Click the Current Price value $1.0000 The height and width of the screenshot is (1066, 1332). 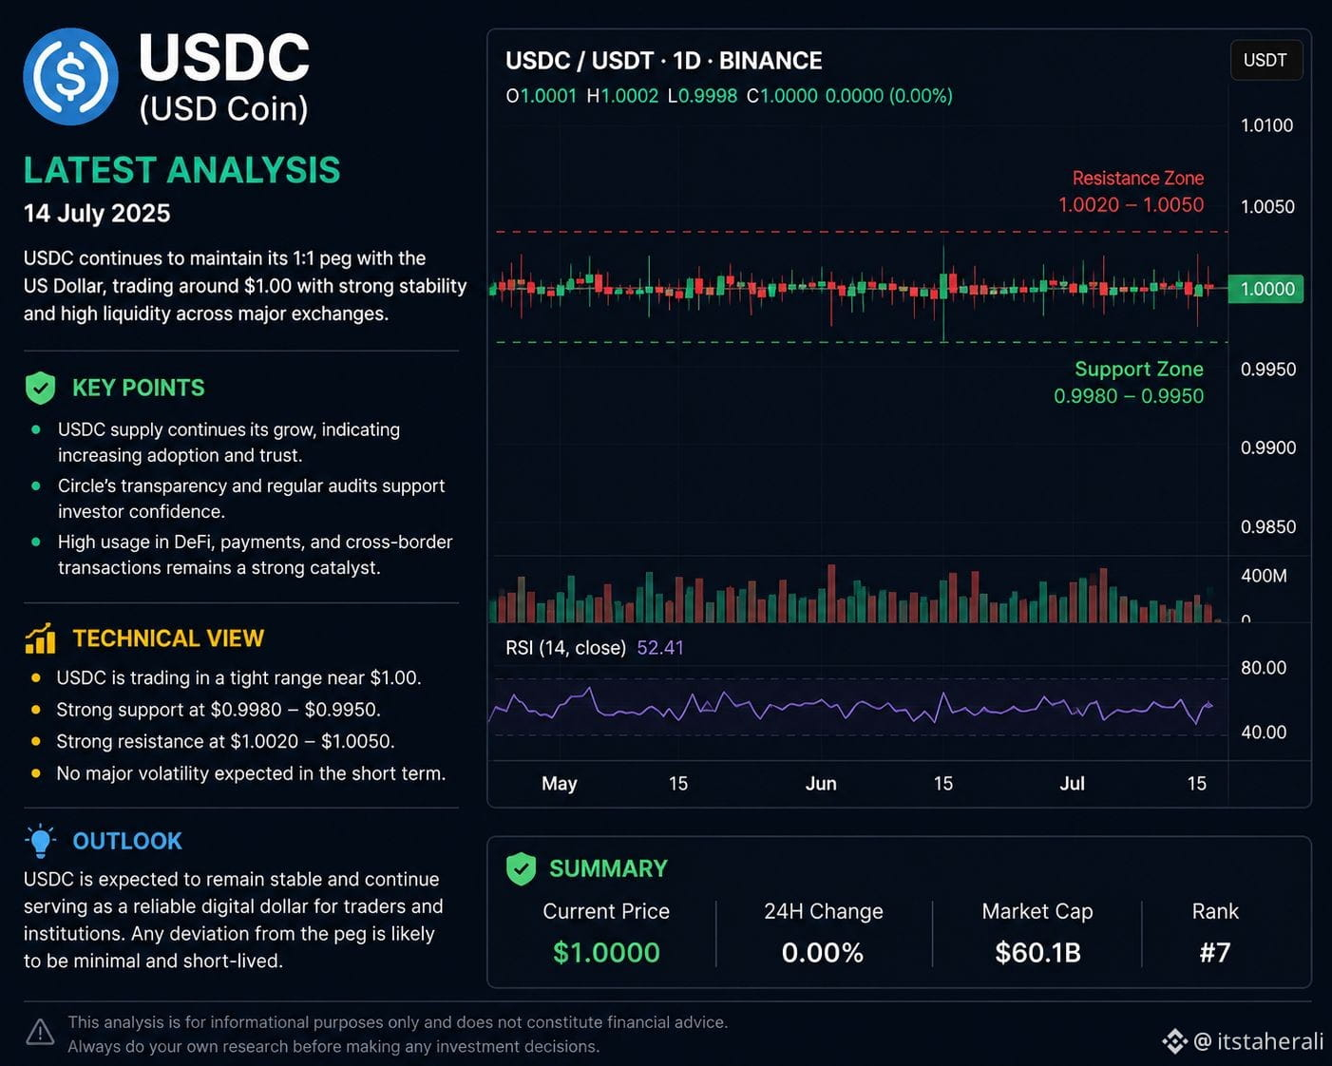pos(606,953)
